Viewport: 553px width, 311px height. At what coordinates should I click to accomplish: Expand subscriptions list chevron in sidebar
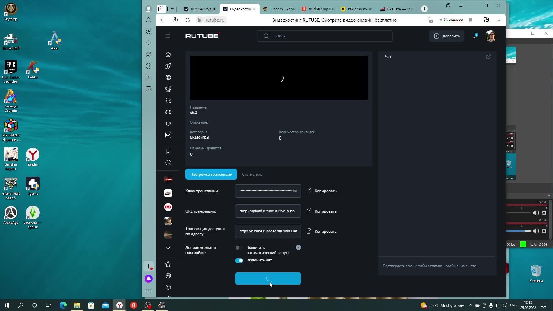168,248
